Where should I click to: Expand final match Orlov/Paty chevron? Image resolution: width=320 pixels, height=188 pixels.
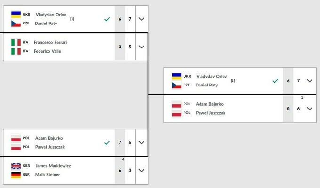point(309,81)
